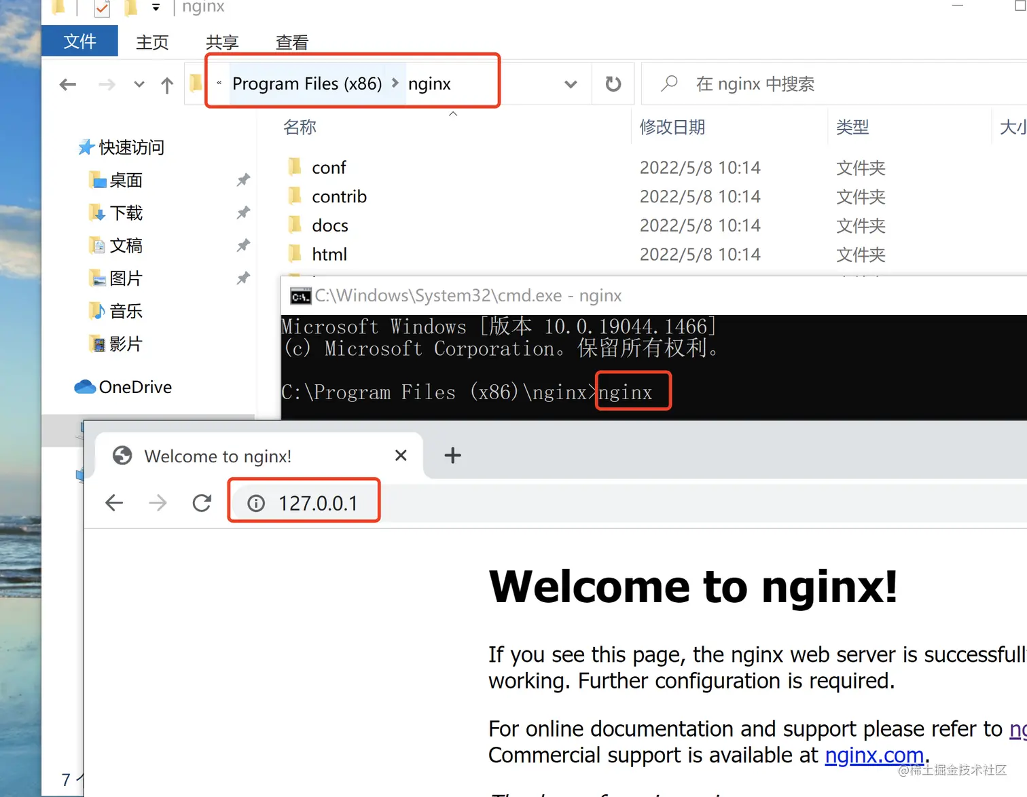This screenshot has height=797, width=1027.
Task: Expand breadcrumb arrow after Program Files (x86)
Action: pyautogui.click(x=395, y=83)
